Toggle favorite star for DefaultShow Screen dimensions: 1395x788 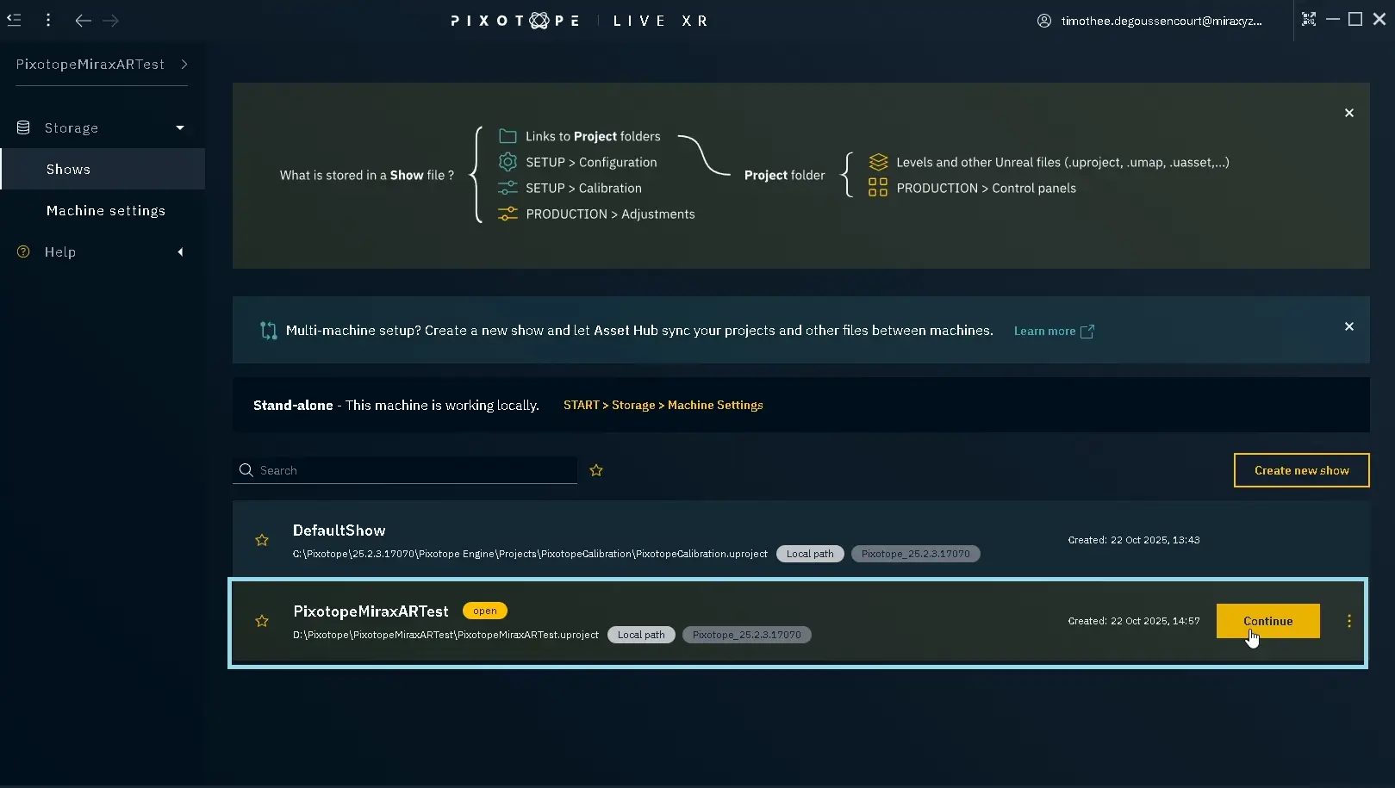(x=262, y=541)
